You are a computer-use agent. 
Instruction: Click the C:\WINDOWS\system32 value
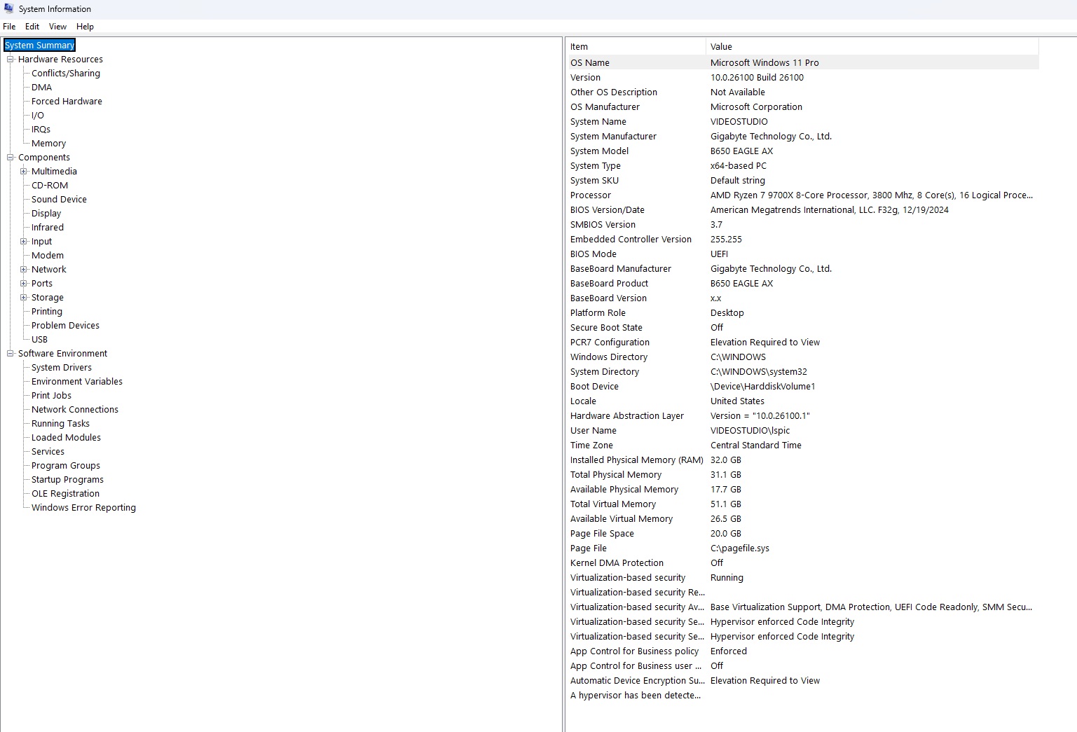point(758,372)
